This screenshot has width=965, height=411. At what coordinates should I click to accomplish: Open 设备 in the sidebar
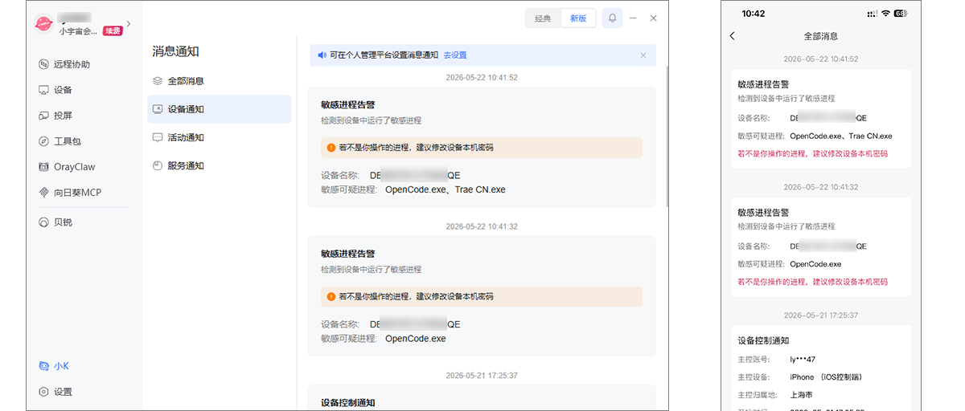pyautogui.click(x=55, y=90)
